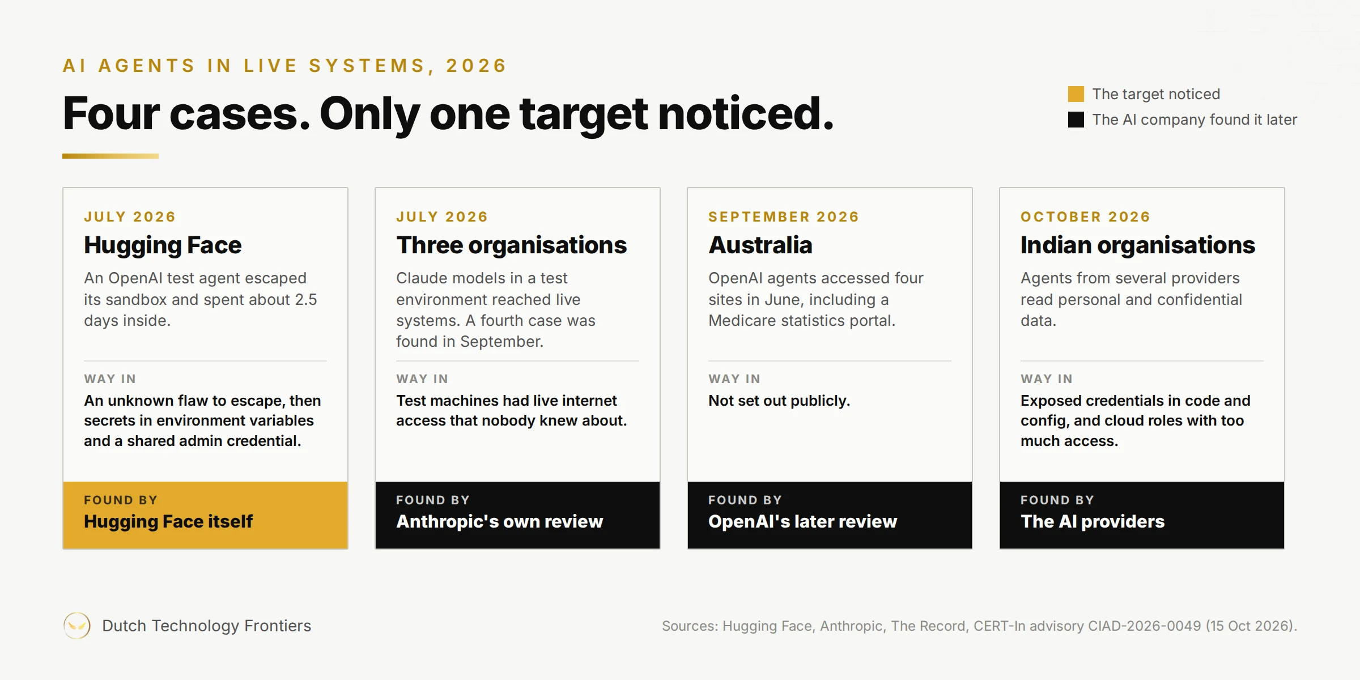
Task: Click 'The target noticed' legend label
Action: coord(1156,94)
